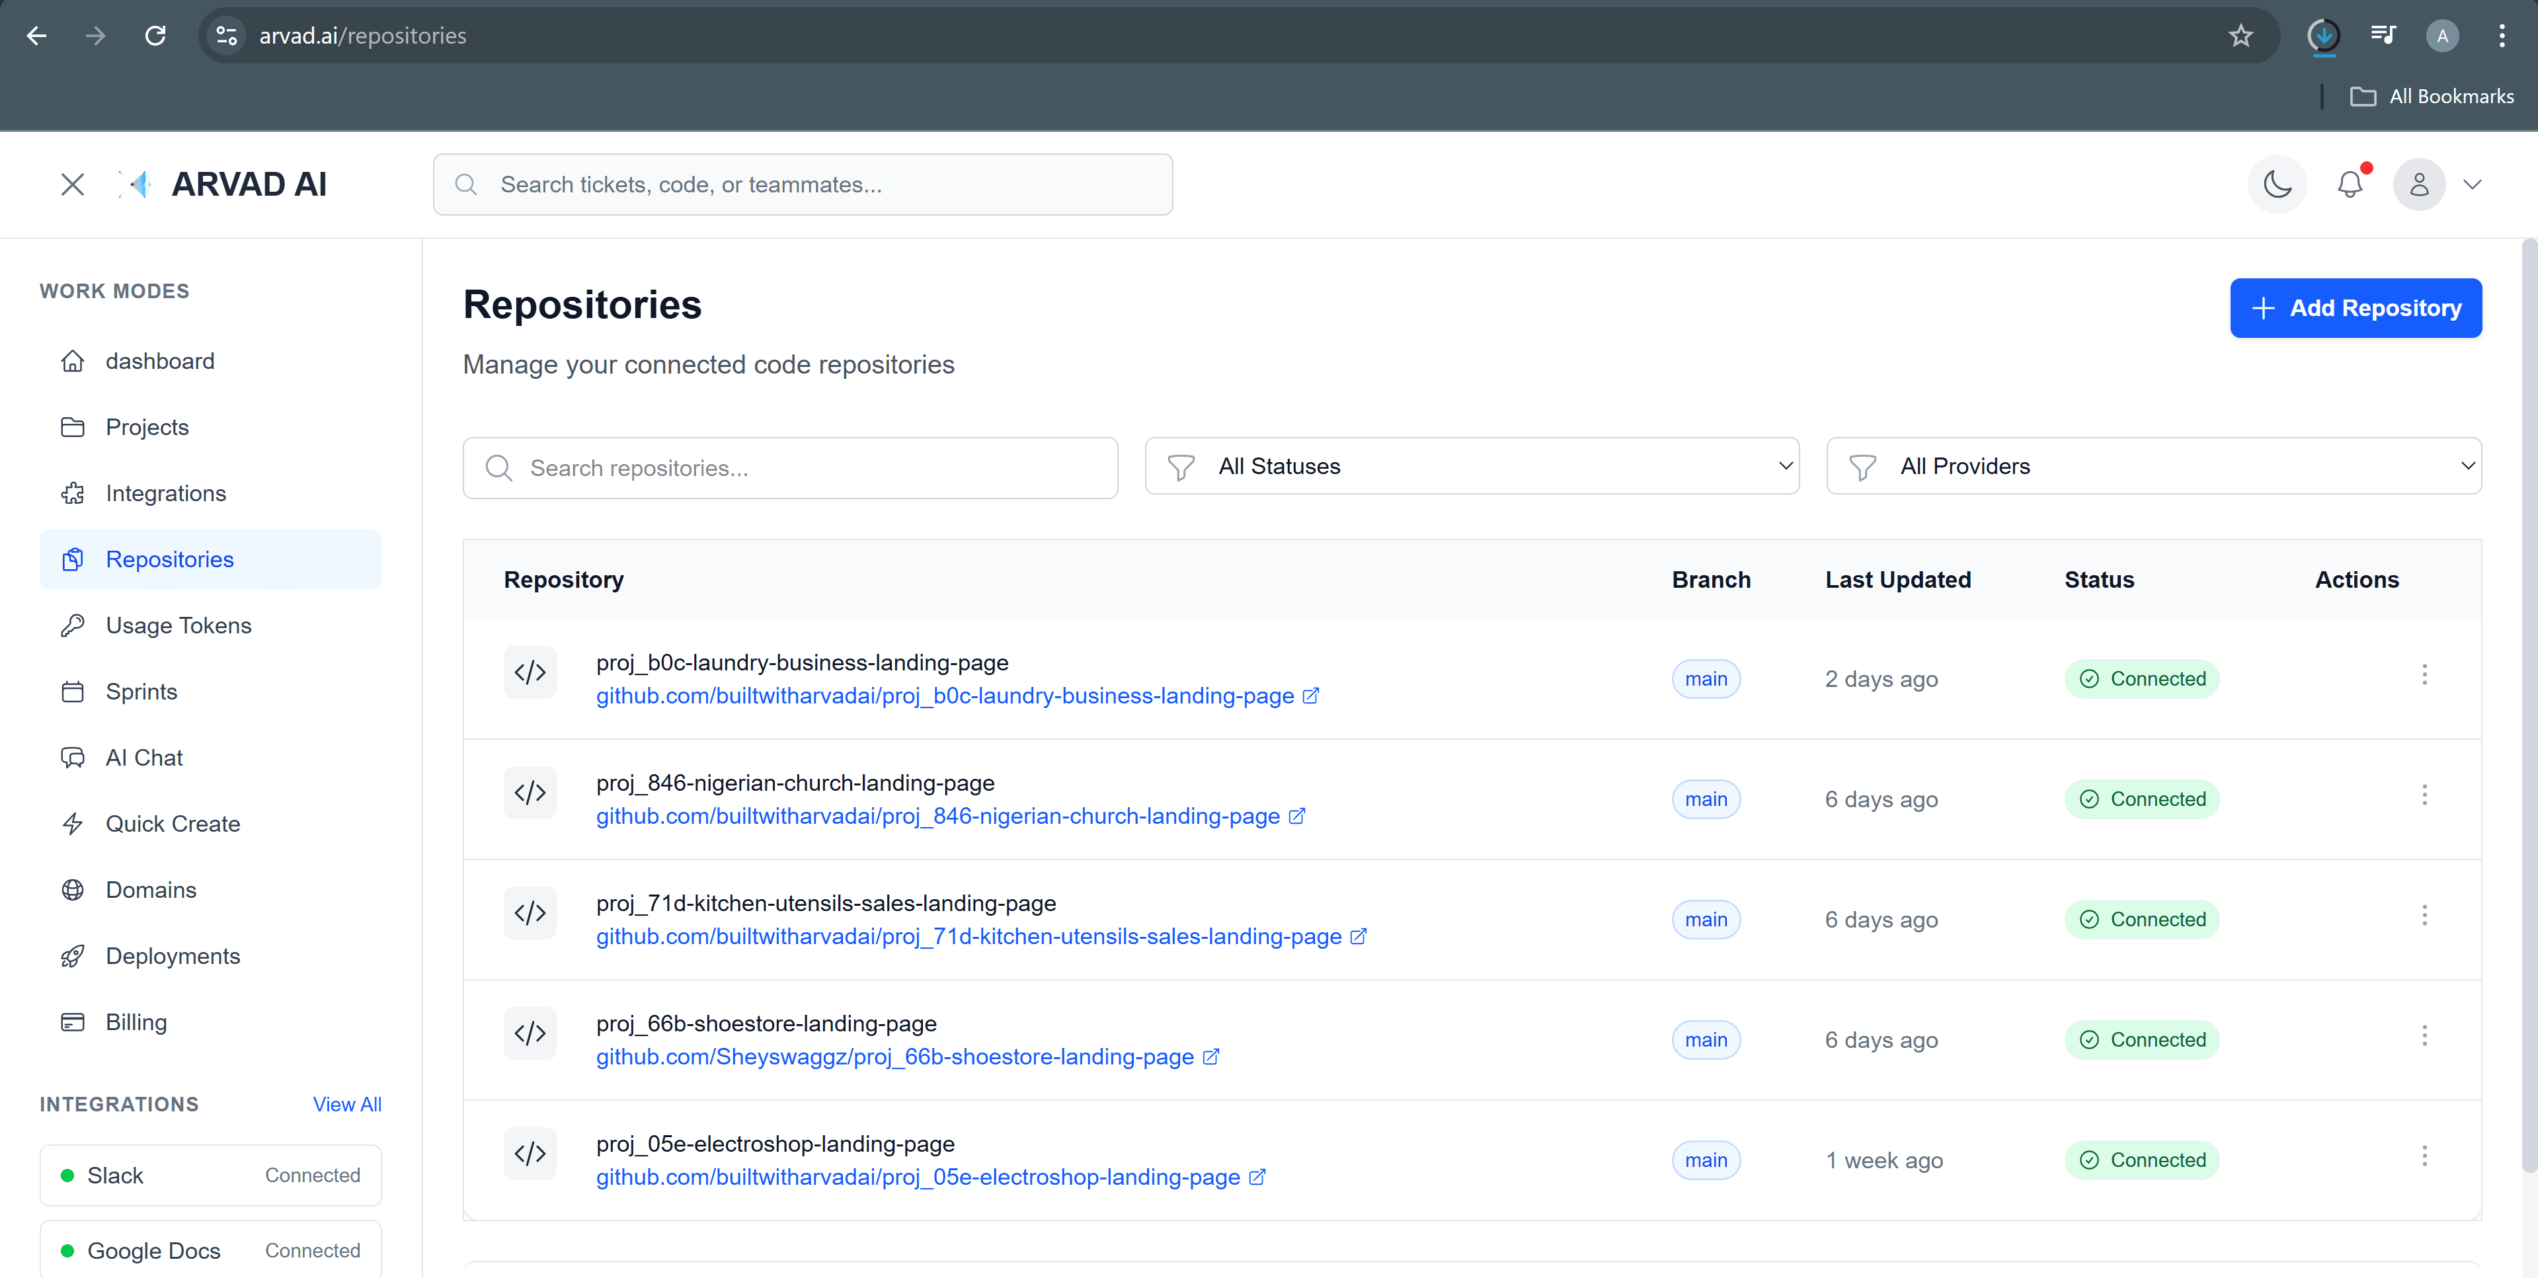The width and height of the screenshot is (2538, 1278).
Task: Launch AI Chat from the sidebar
Action: (x=144, y=757)
